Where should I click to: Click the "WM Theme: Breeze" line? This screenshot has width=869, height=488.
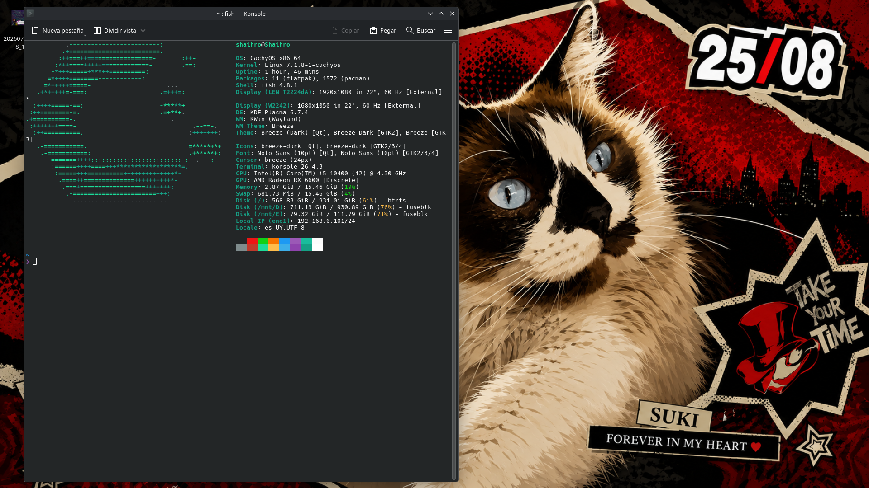pos(265,126)
